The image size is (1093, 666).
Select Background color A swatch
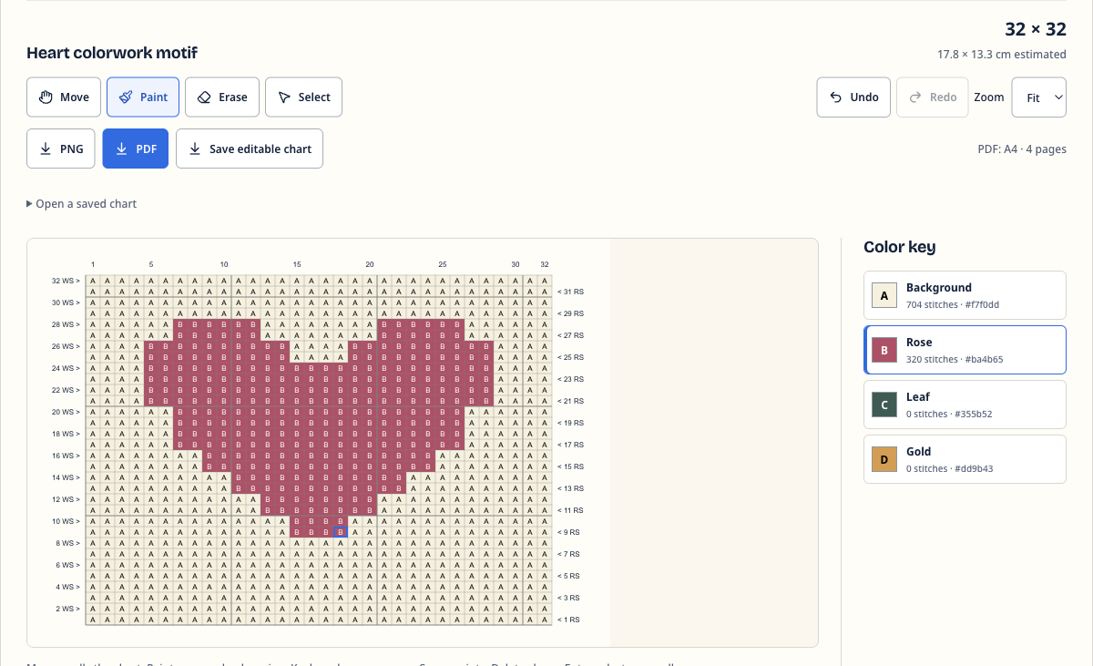[x=884, y=295]
